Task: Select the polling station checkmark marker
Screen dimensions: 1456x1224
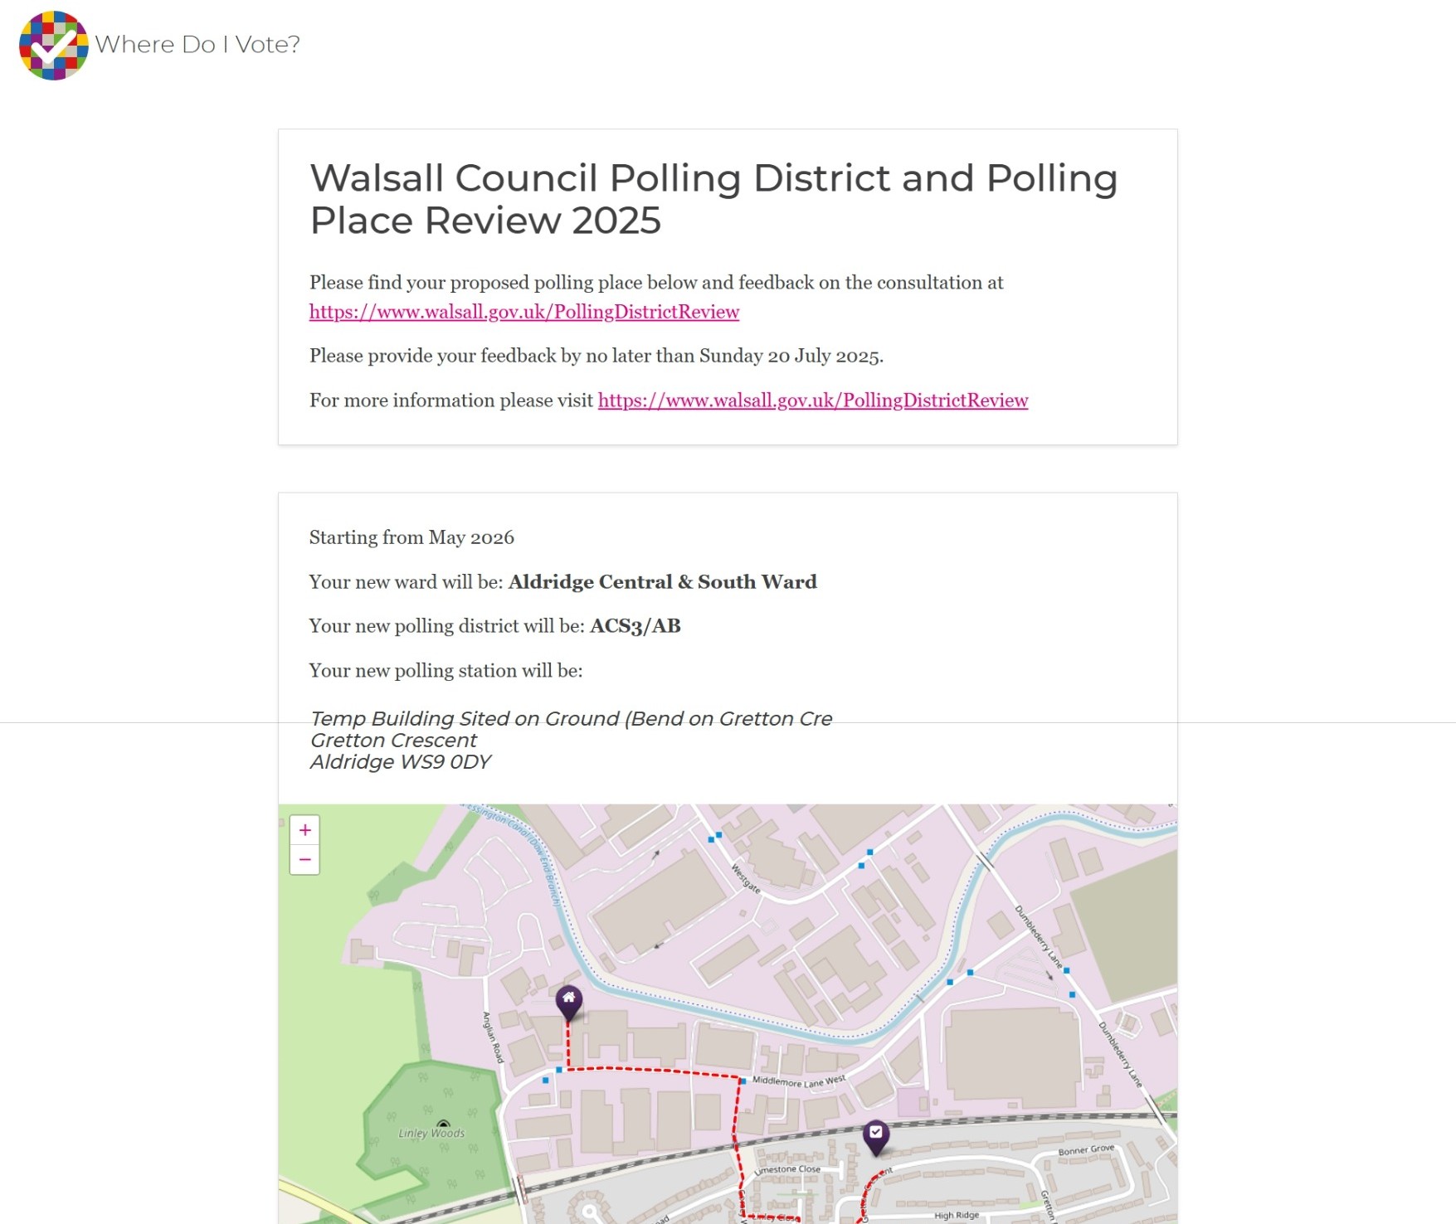Action: pyautogui.click(x=876, y=1137)
